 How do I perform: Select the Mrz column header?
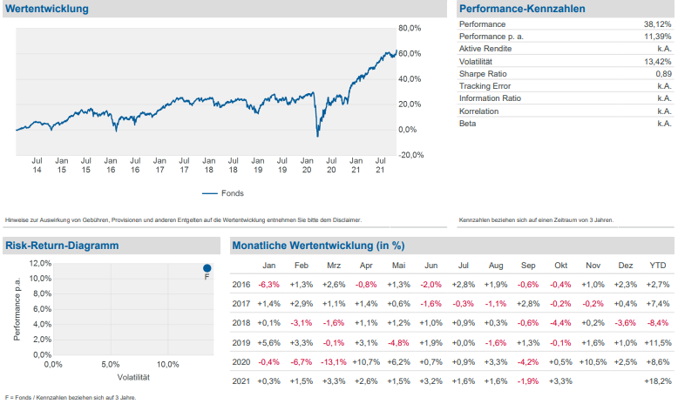334,265
